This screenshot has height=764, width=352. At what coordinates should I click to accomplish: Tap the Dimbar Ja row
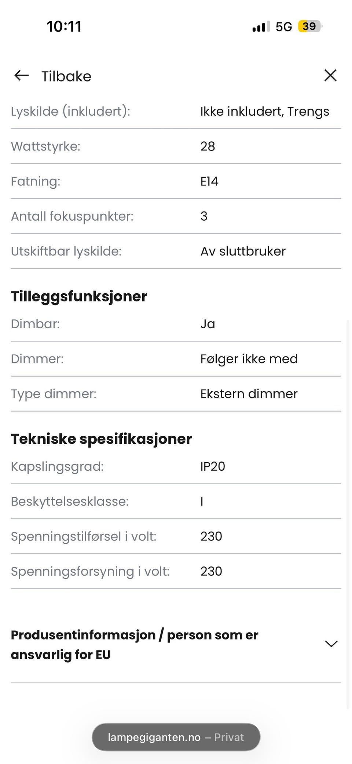[x=176, y=324]
